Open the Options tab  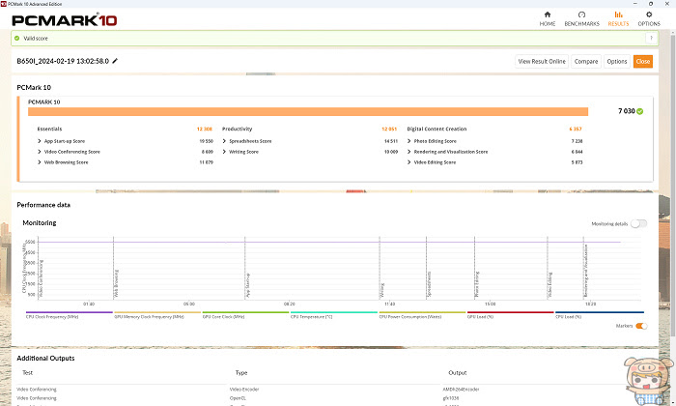coord(649,19)
